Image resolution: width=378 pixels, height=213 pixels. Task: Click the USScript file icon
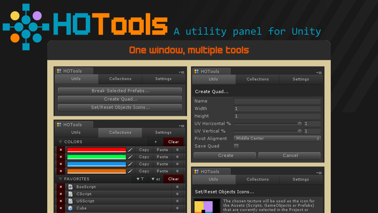coord(70,201)
